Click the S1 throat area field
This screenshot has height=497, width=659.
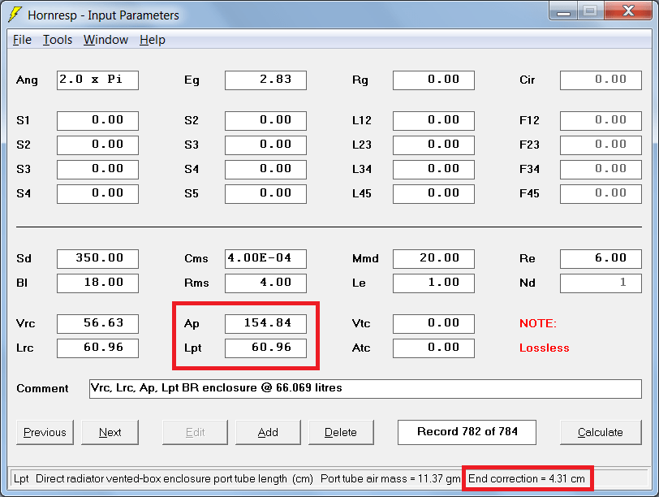(97, 121)
